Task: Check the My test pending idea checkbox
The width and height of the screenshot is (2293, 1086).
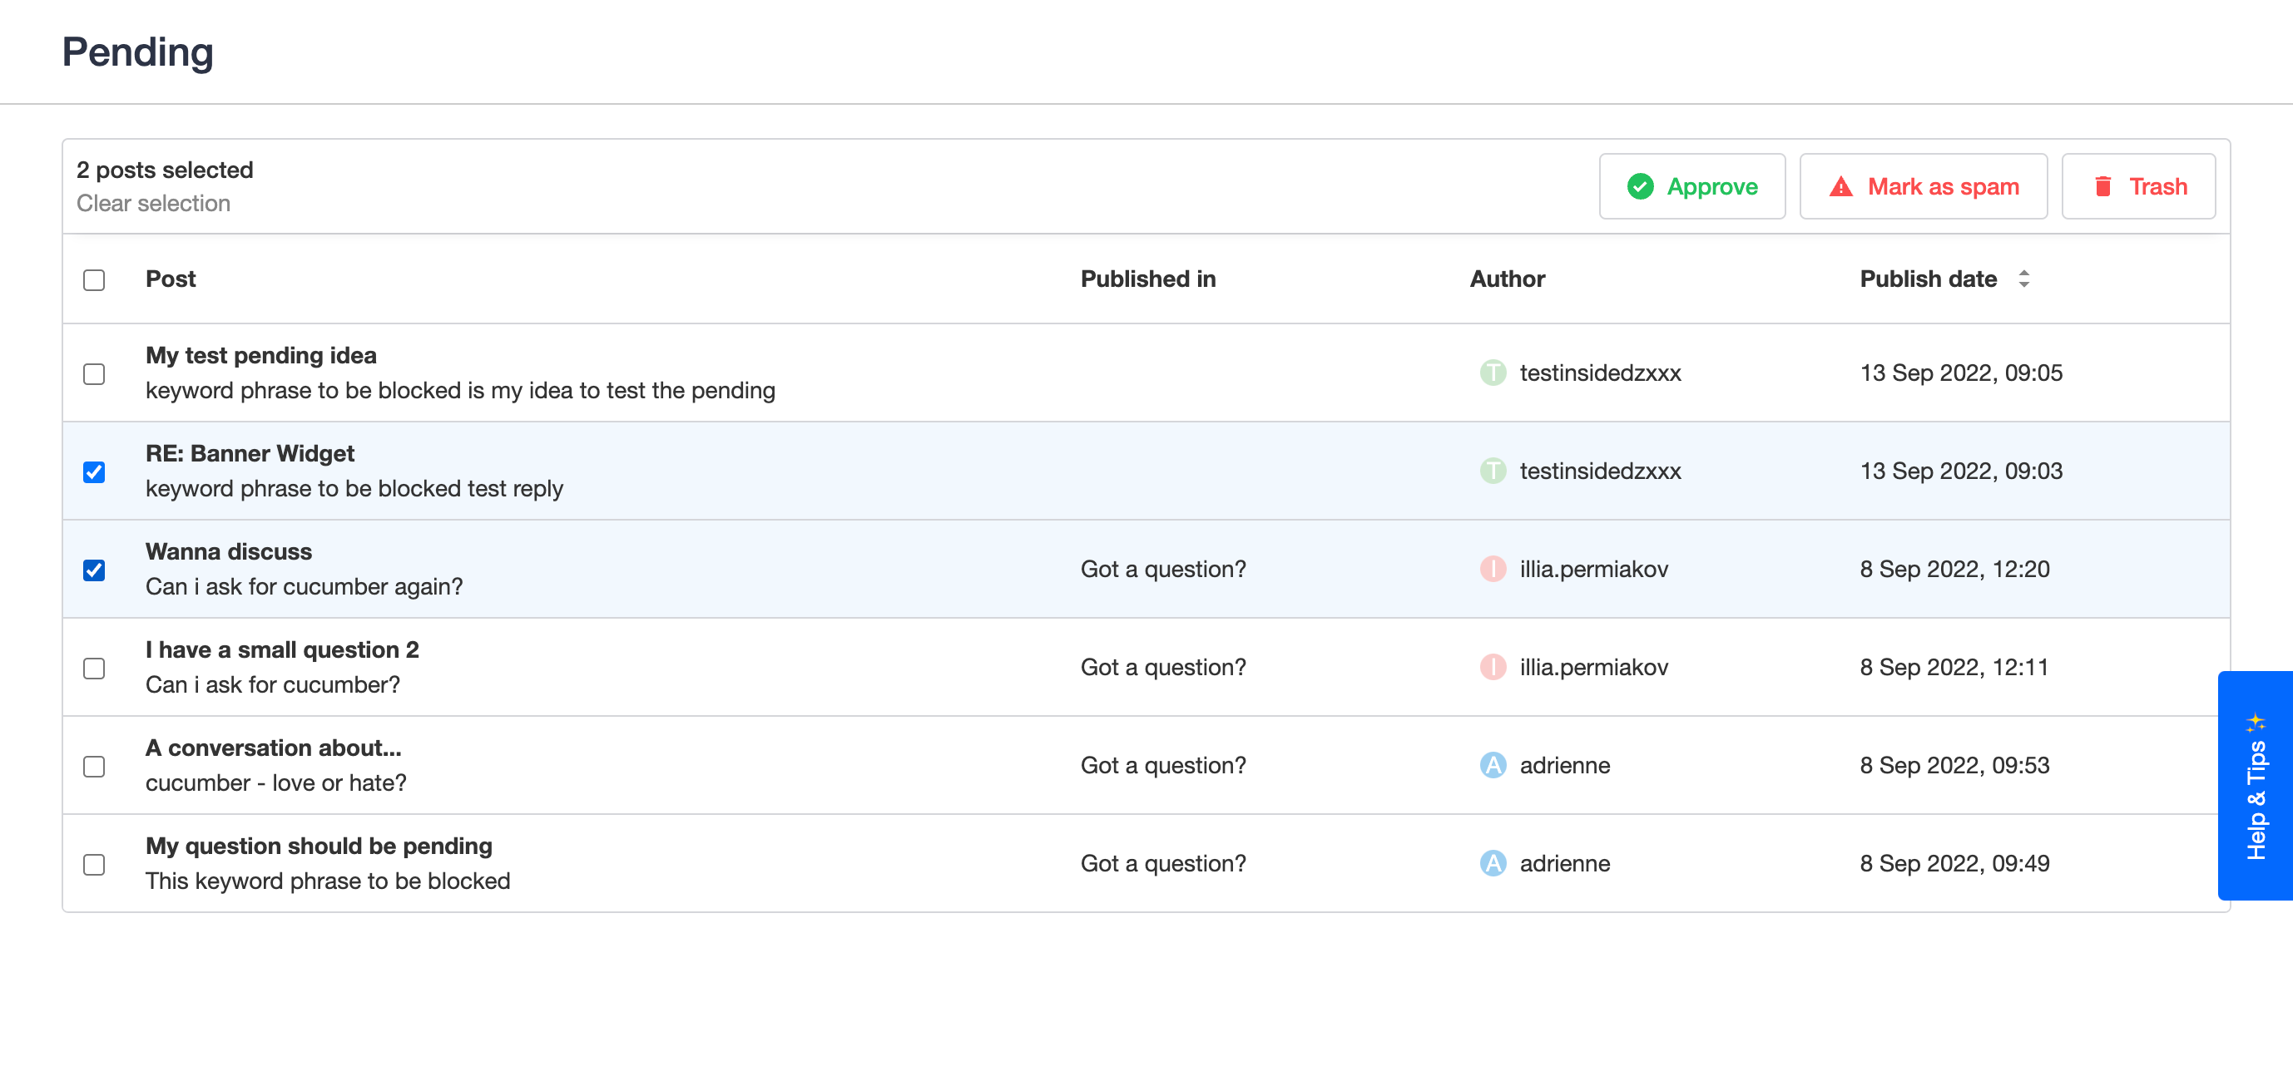Action: click(x=94, y=374)
